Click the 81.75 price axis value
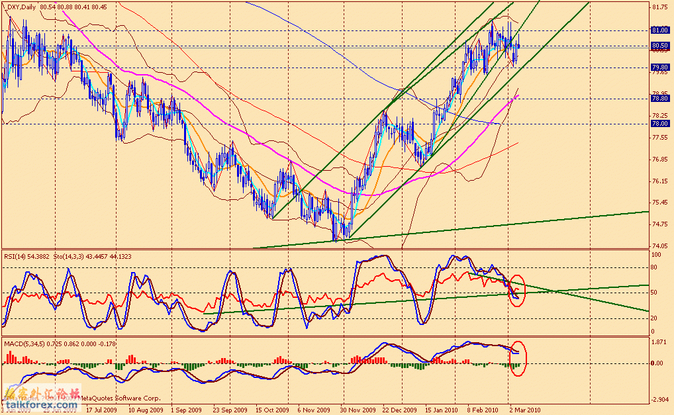Viewport: 674px width, 415px height. pyautogui.click(x=659, y=8)
